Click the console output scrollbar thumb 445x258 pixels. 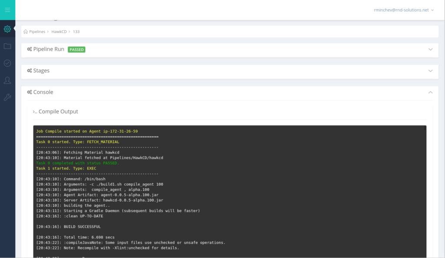point(425,129)
